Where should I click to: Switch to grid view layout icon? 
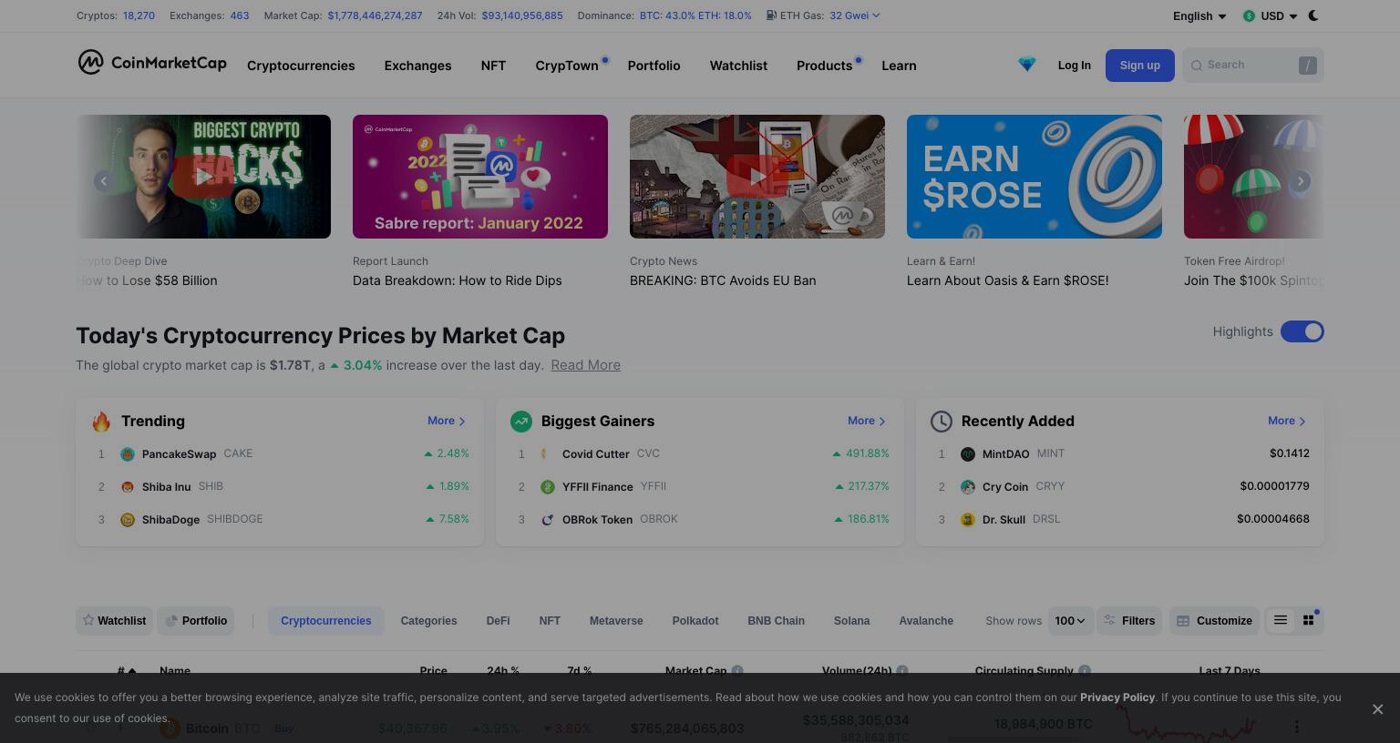1309,620
